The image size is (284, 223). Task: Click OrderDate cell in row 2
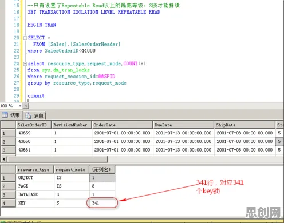coord(122,141)
